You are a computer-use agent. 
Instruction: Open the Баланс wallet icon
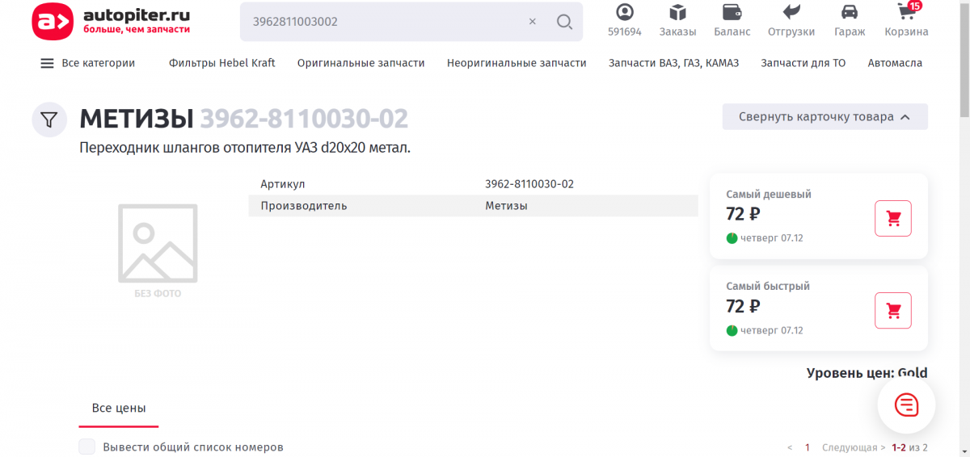(x=732, y=13)
